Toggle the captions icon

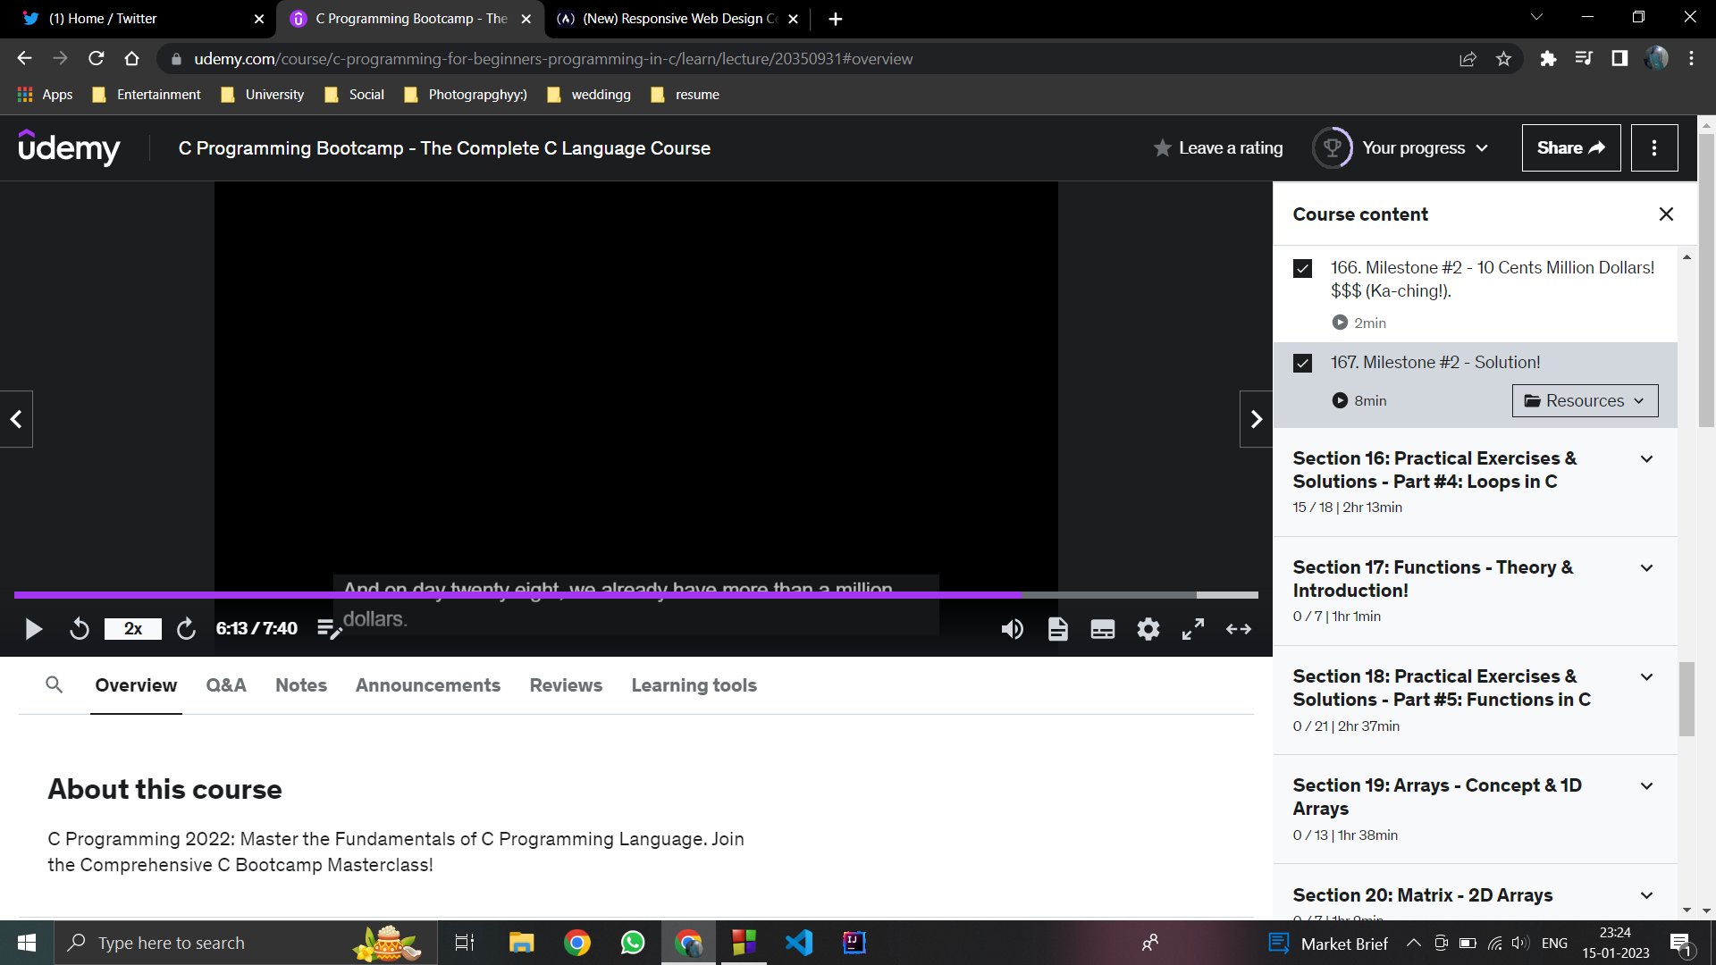1102,629
